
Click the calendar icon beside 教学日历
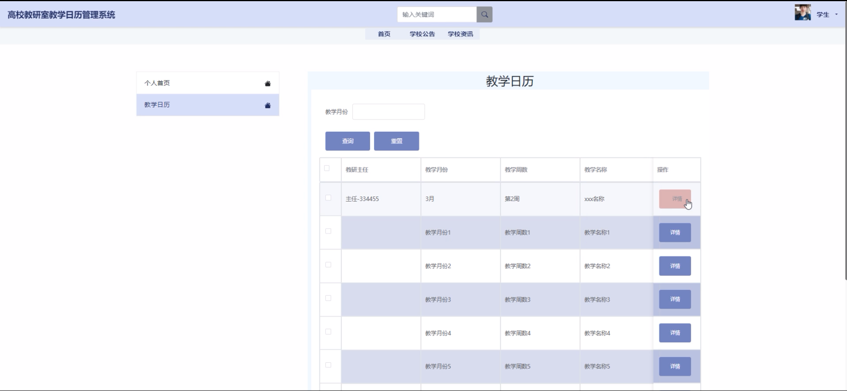[x=268, y=105]
